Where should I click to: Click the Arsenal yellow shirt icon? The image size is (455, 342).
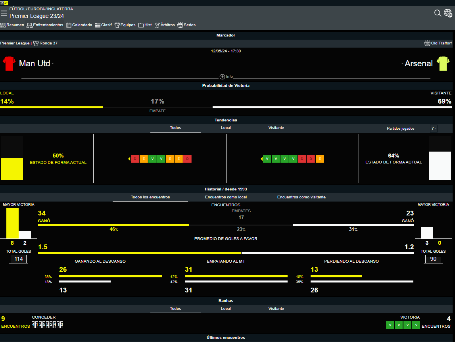pyautogui.click(x=443, y=63)
